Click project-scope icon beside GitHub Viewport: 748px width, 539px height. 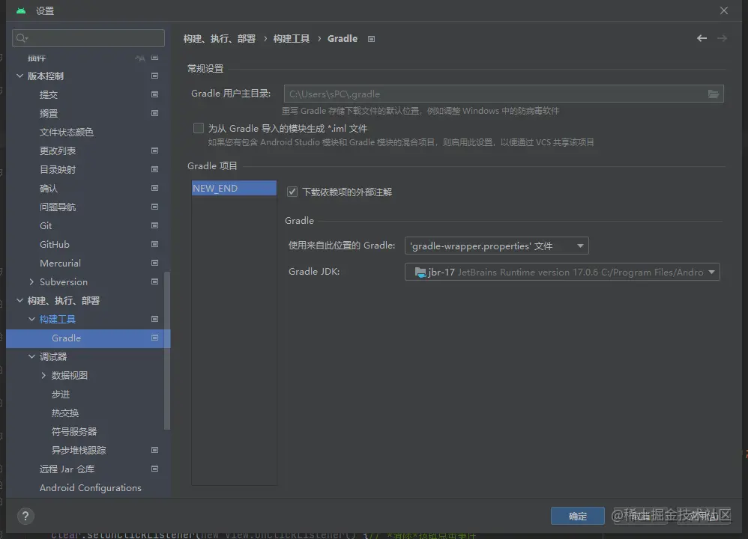coord(154,244)
